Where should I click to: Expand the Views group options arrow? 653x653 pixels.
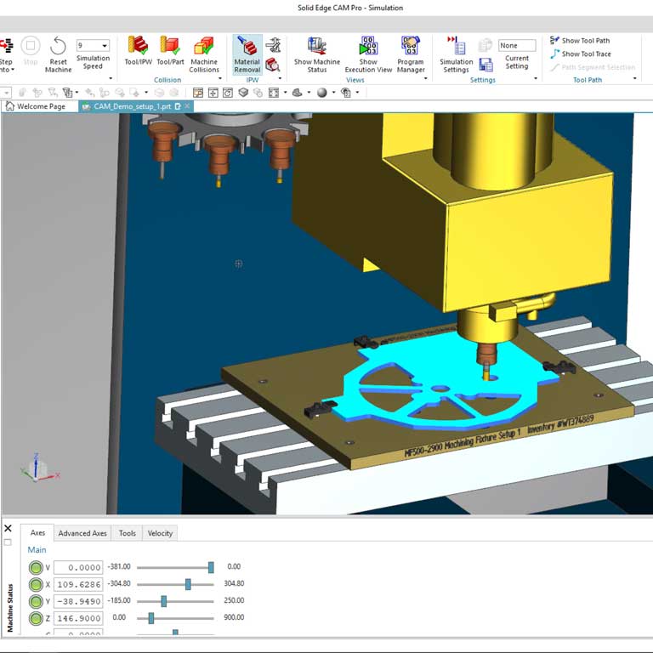[425, 78]
